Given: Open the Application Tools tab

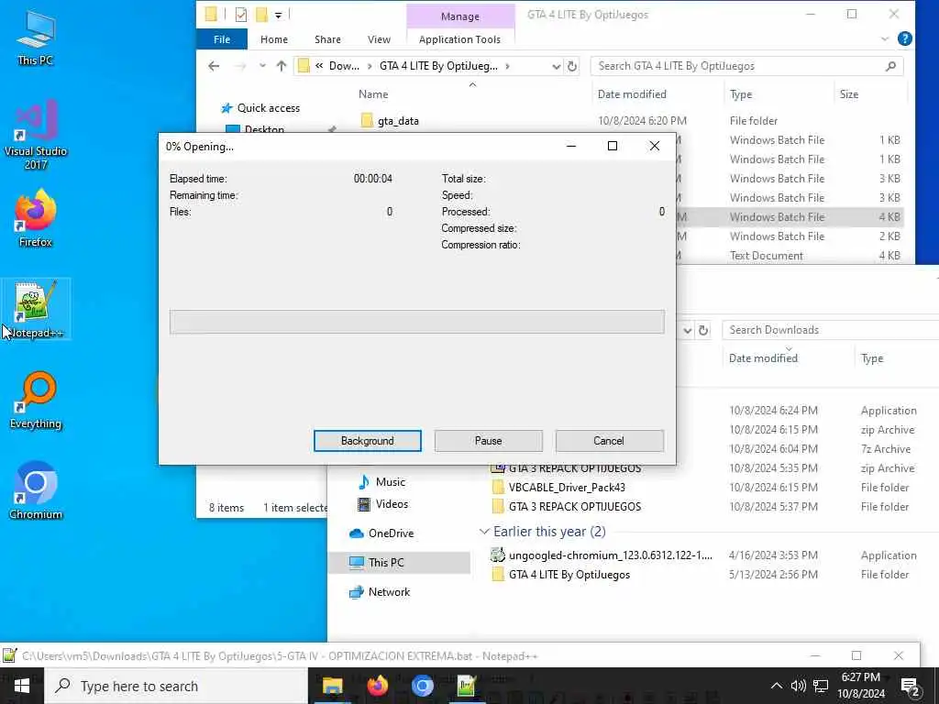Looking at the screenshot, I should point(459,39).
